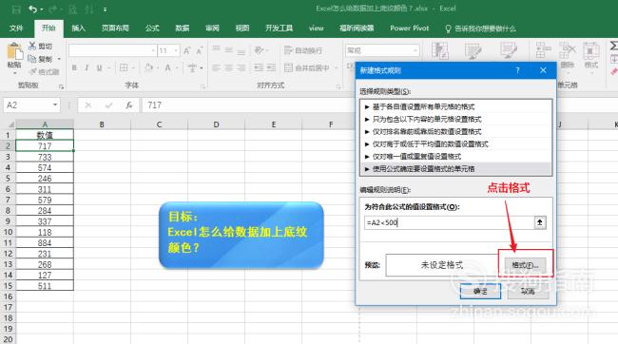Click the Conditional Formatting icon
Screen dimensions: 618x344
pyautogui.click(x=439, y=50)
